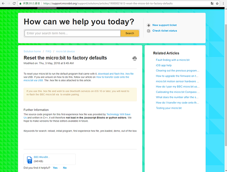Click the browser forward arrow
227x172 pixels.
[x=9, y=4]
